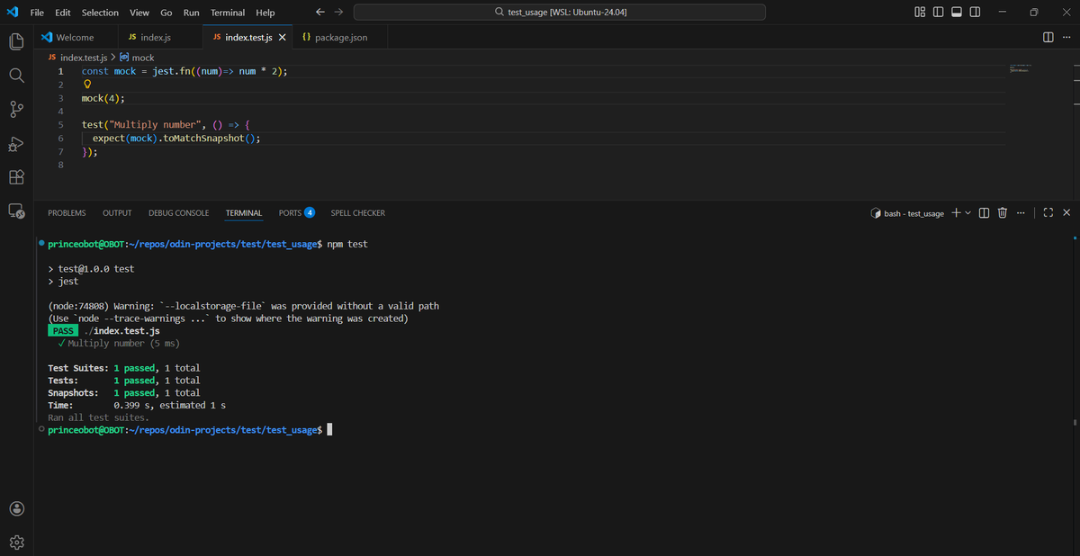This screenshot has width=1080, height=556.
Task: Open the Customize Layout icon
Action: pos(920,12)
